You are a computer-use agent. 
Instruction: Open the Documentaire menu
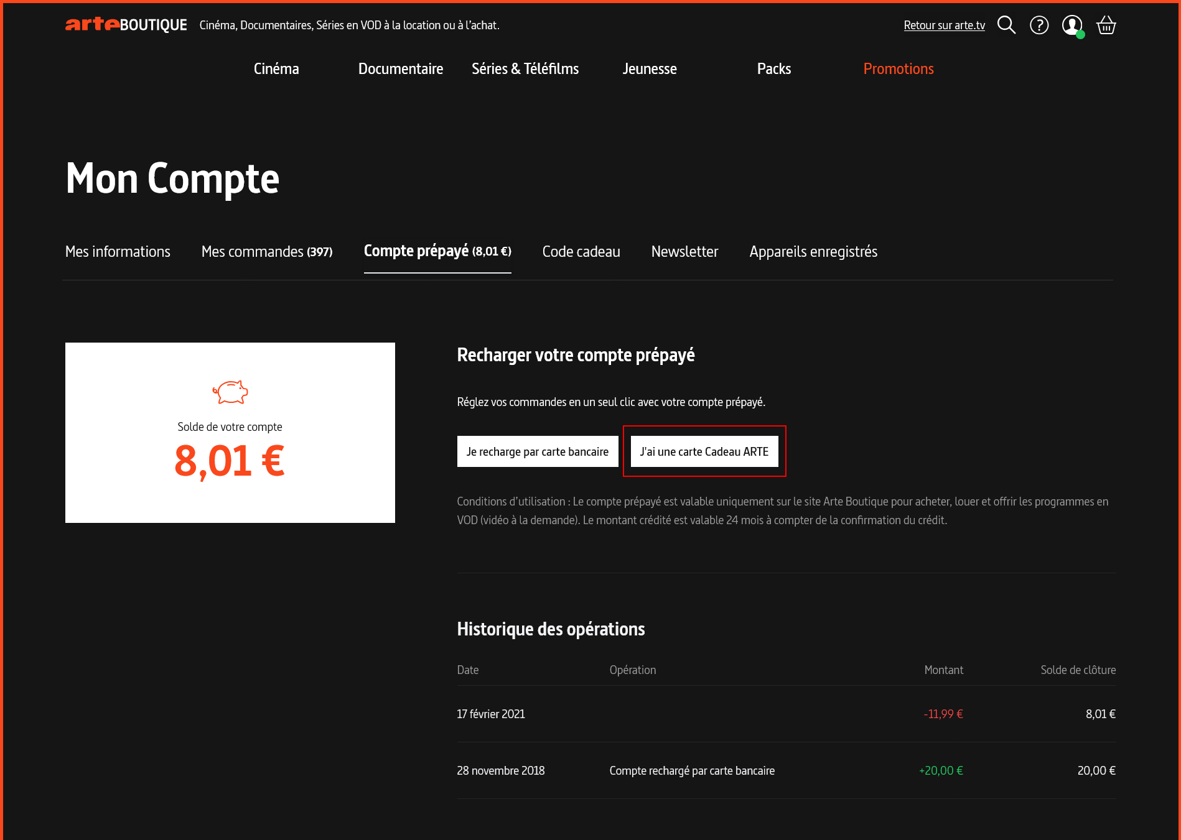coord(401,69)
